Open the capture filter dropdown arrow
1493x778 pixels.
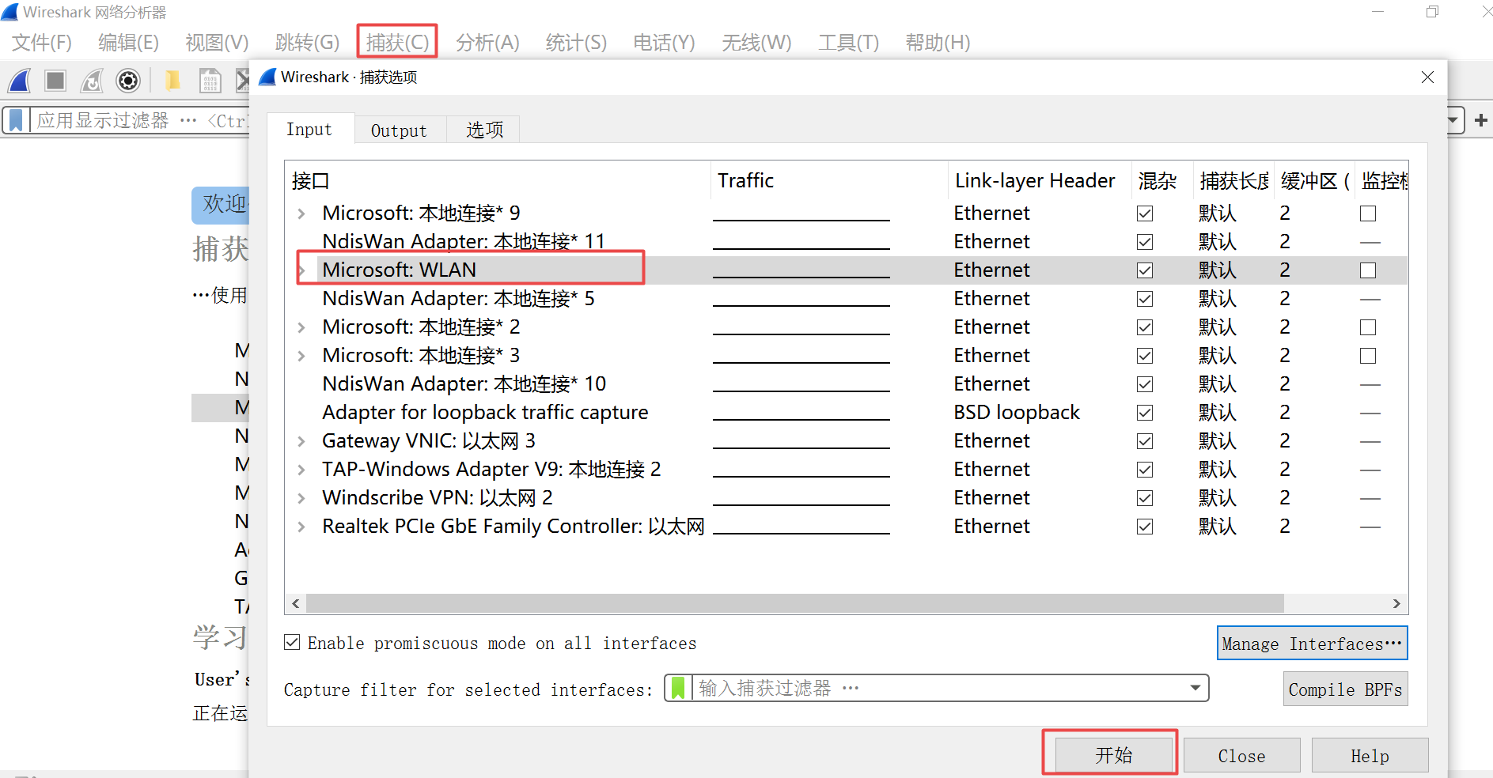click(x=1196, y=688)
